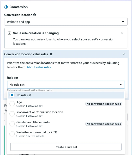Click the Create a rule set button

[x=66, y=147]
